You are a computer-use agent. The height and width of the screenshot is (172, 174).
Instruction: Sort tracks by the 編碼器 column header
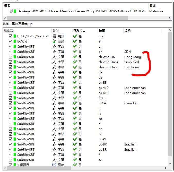(27, 31)
